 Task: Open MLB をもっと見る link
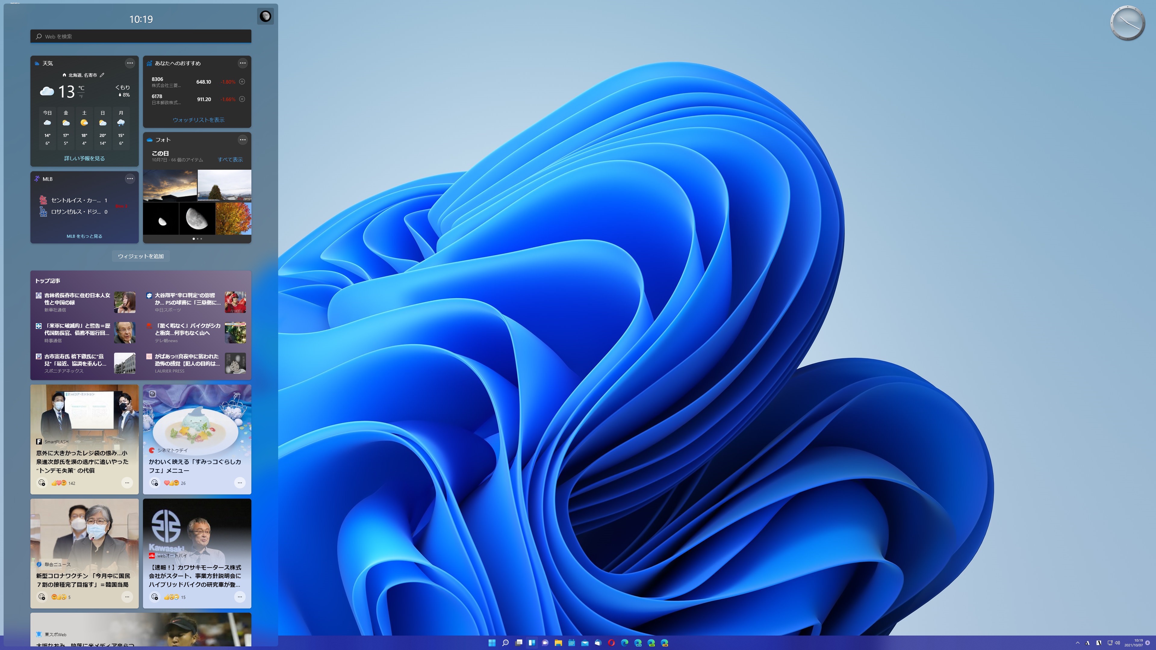pos(84,237)
